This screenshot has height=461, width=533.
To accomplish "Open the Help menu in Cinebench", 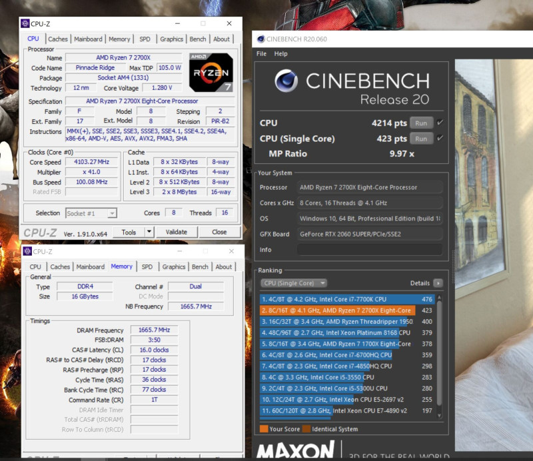I will click(x=280, y=54).
